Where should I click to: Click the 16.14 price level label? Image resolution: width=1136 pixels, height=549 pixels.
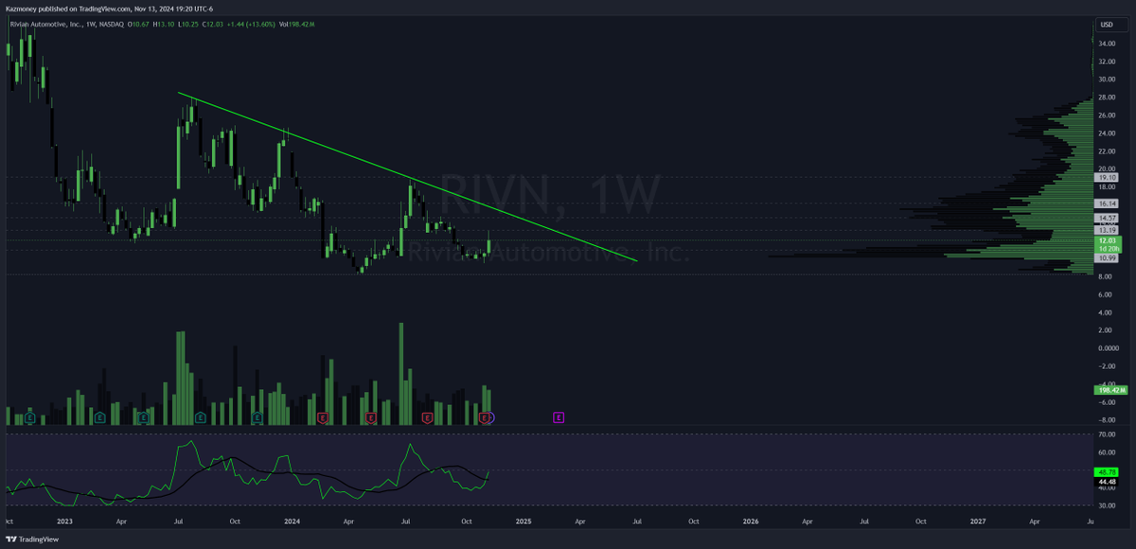(x=1108, y=204)
